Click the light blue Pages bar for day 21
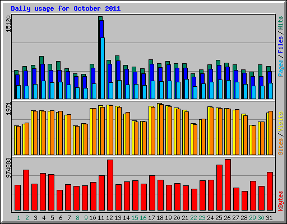Viewport: 287px width, 224px height. (x=187, y=89)
